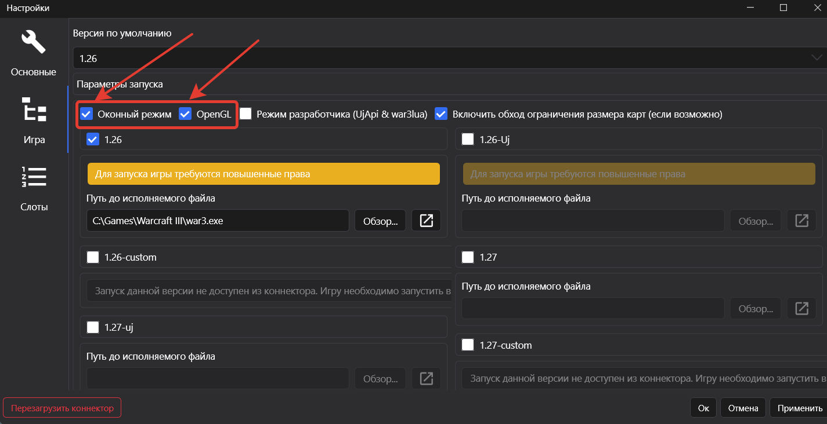Click the yellow elevated rights banner under 1.26
The height and width of the screenshot is (424, 827).
pyautogui.click(x=263, y=174)
